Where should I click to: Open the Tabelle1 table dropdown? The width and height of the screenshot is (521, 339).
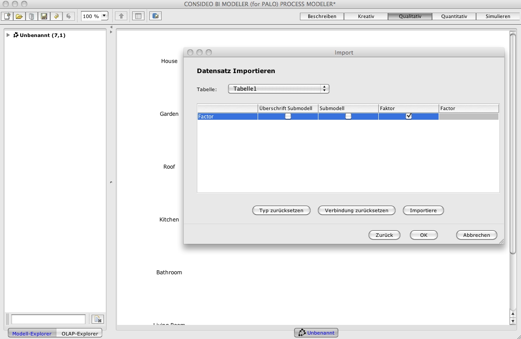tap(278, 89)
